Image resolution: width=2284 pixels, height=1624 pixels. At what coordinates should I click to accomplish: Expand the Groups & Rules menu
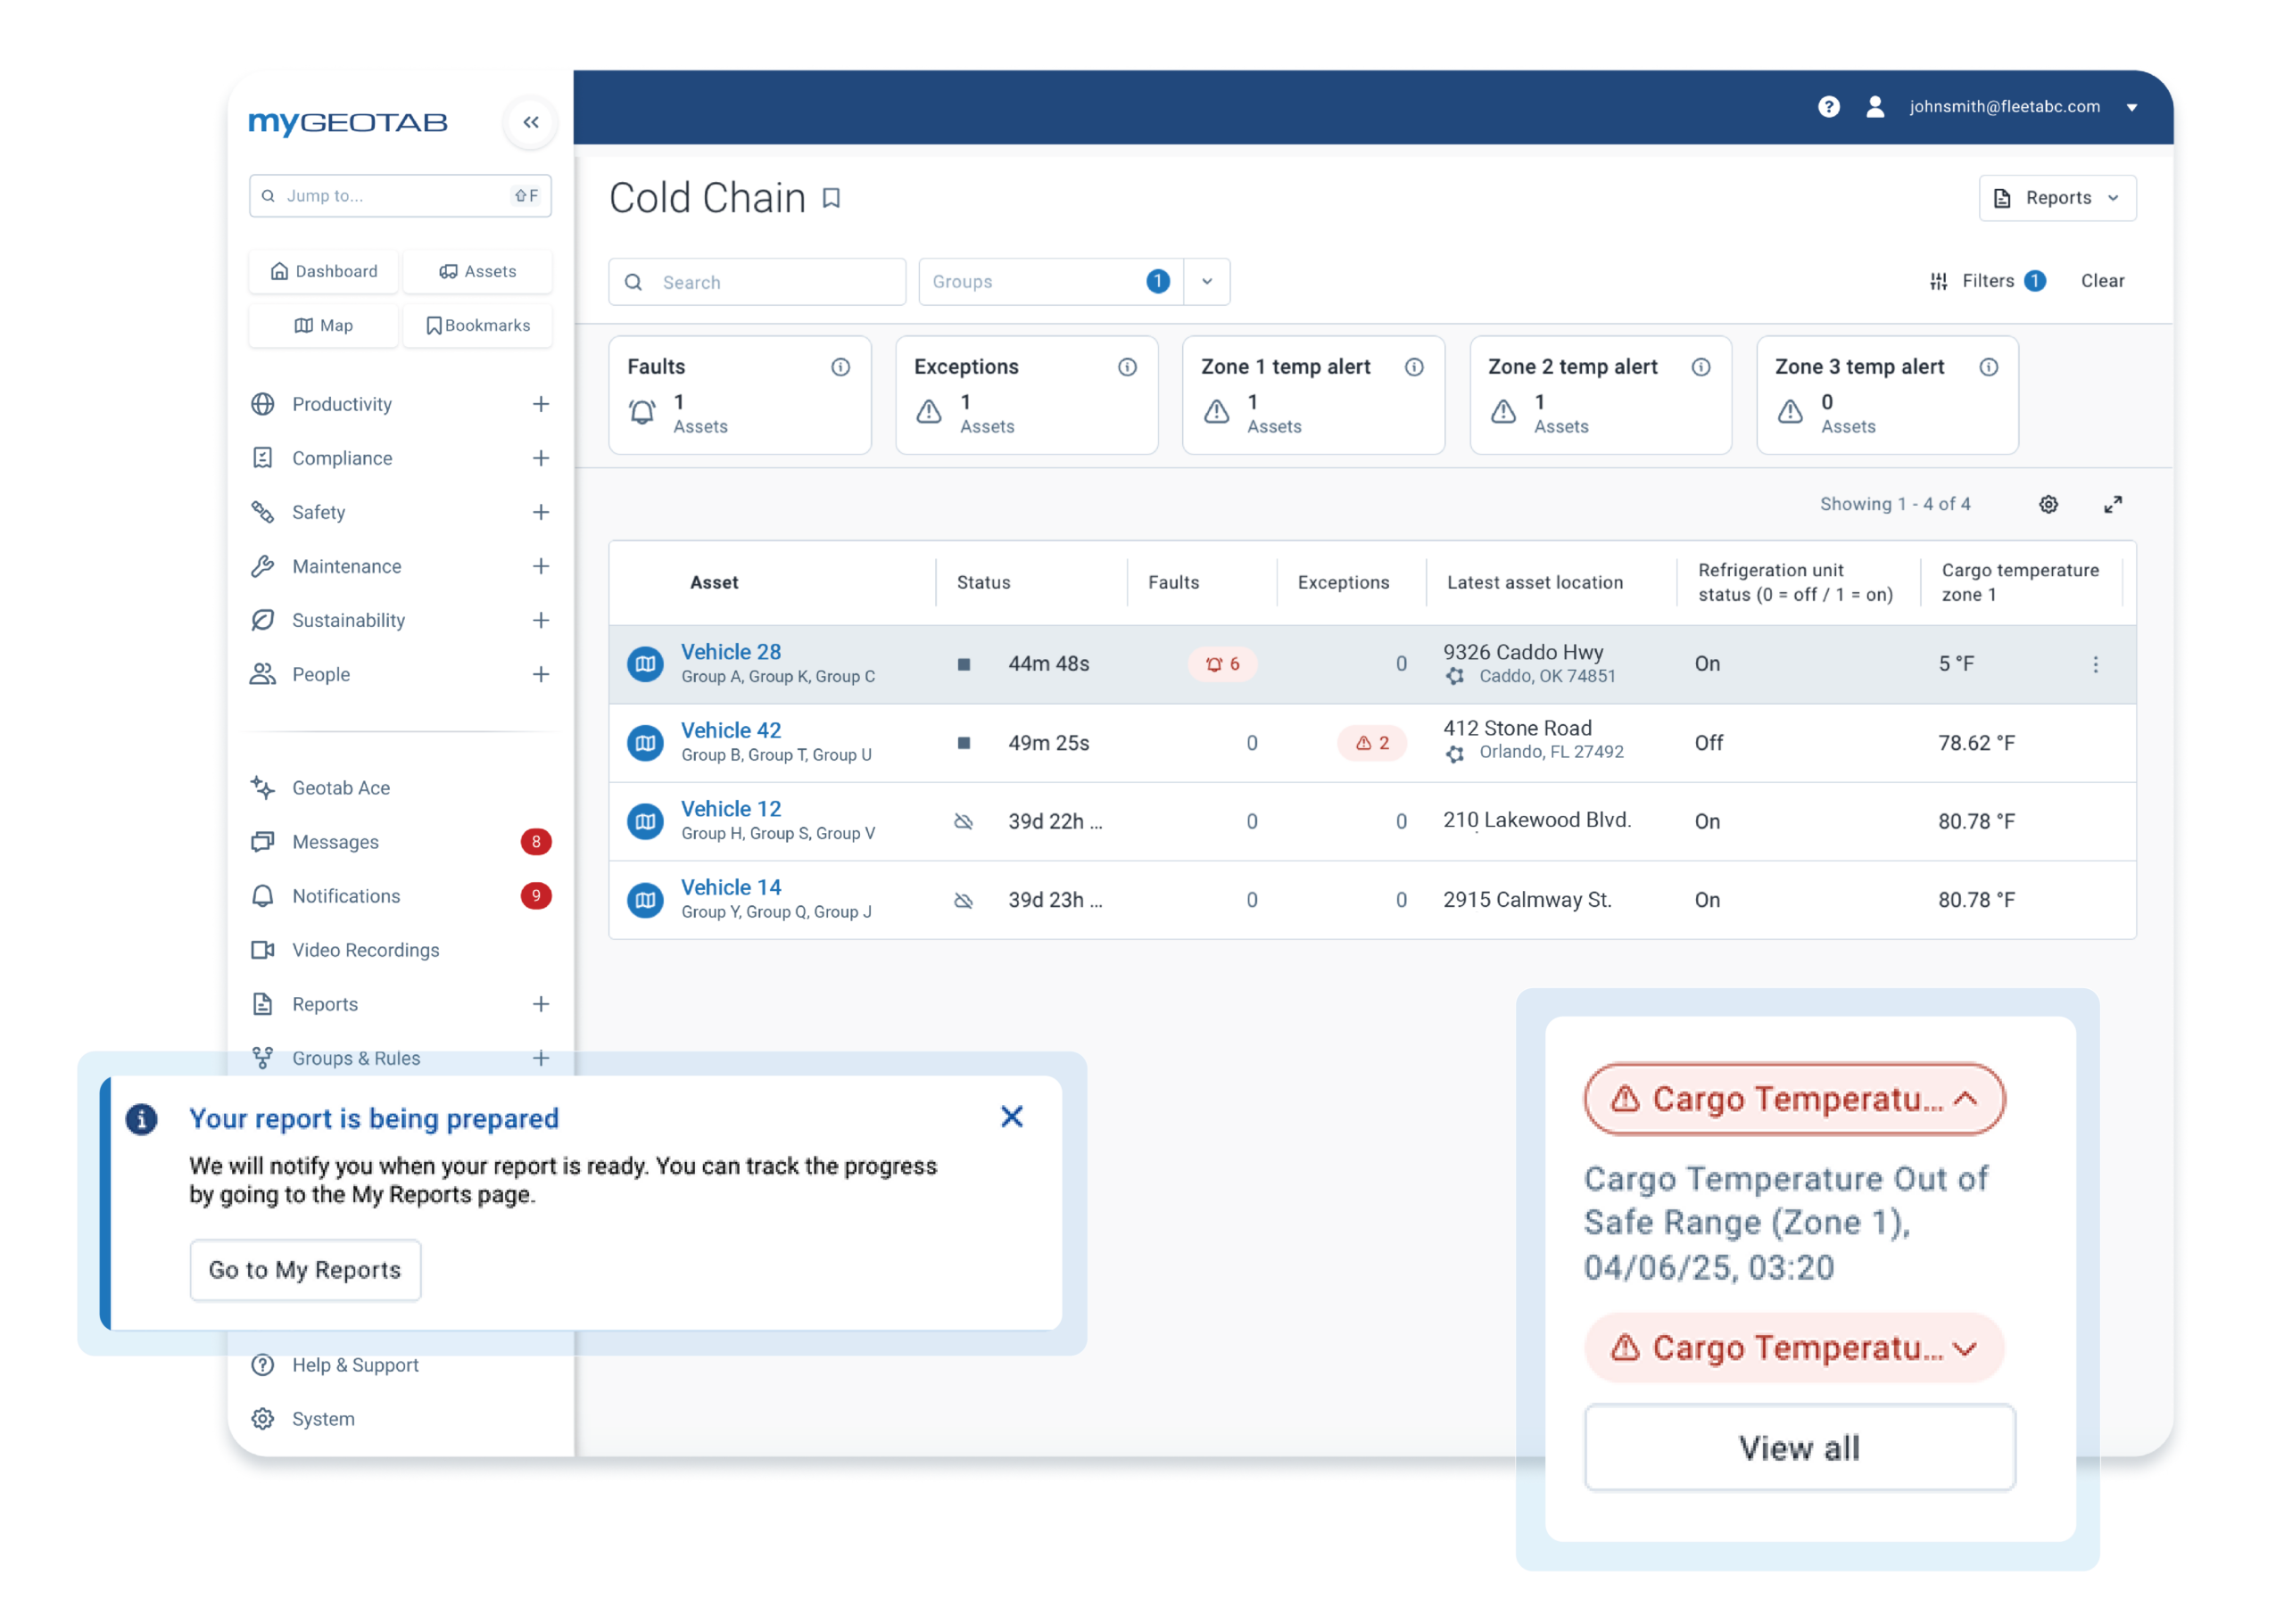coord(541,1058)
